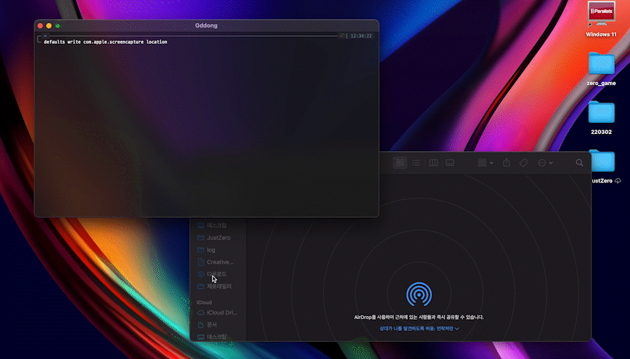Switch Finder to column view
Screen dimensions: 630x359
[x=433, y=163]
